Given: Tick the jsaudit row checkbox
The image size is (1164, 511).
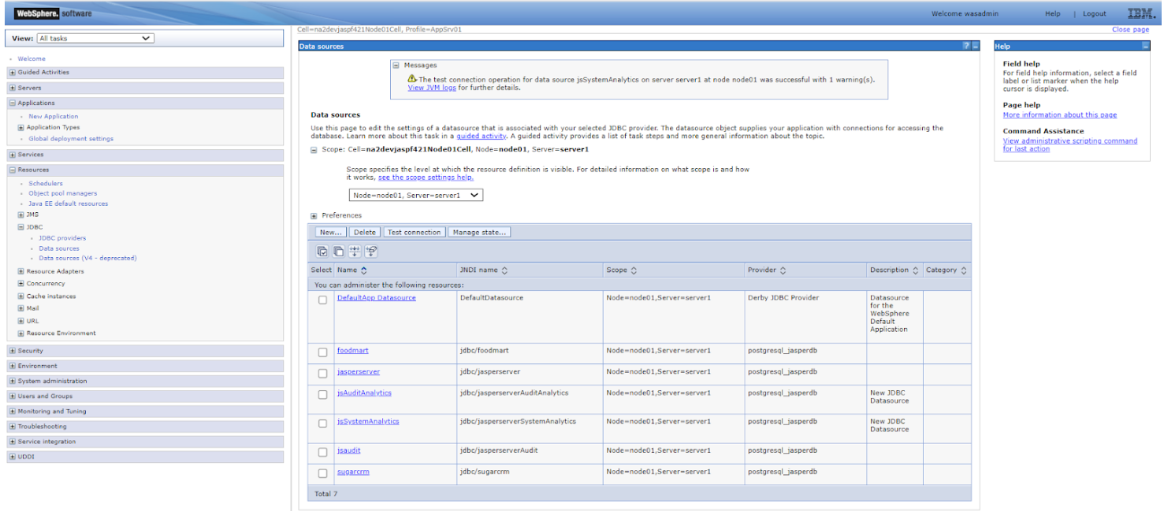Looking at the screenshot, I should [x=322, y=452].
